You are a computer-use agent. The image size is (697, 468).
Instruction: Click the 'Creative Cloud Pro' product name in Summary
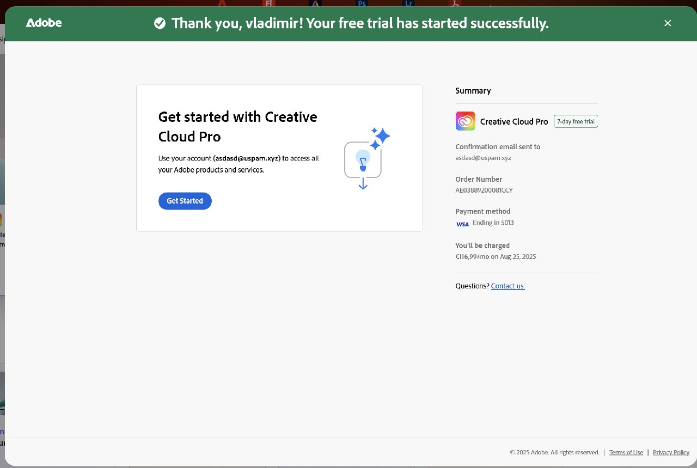tap(514, 121)
